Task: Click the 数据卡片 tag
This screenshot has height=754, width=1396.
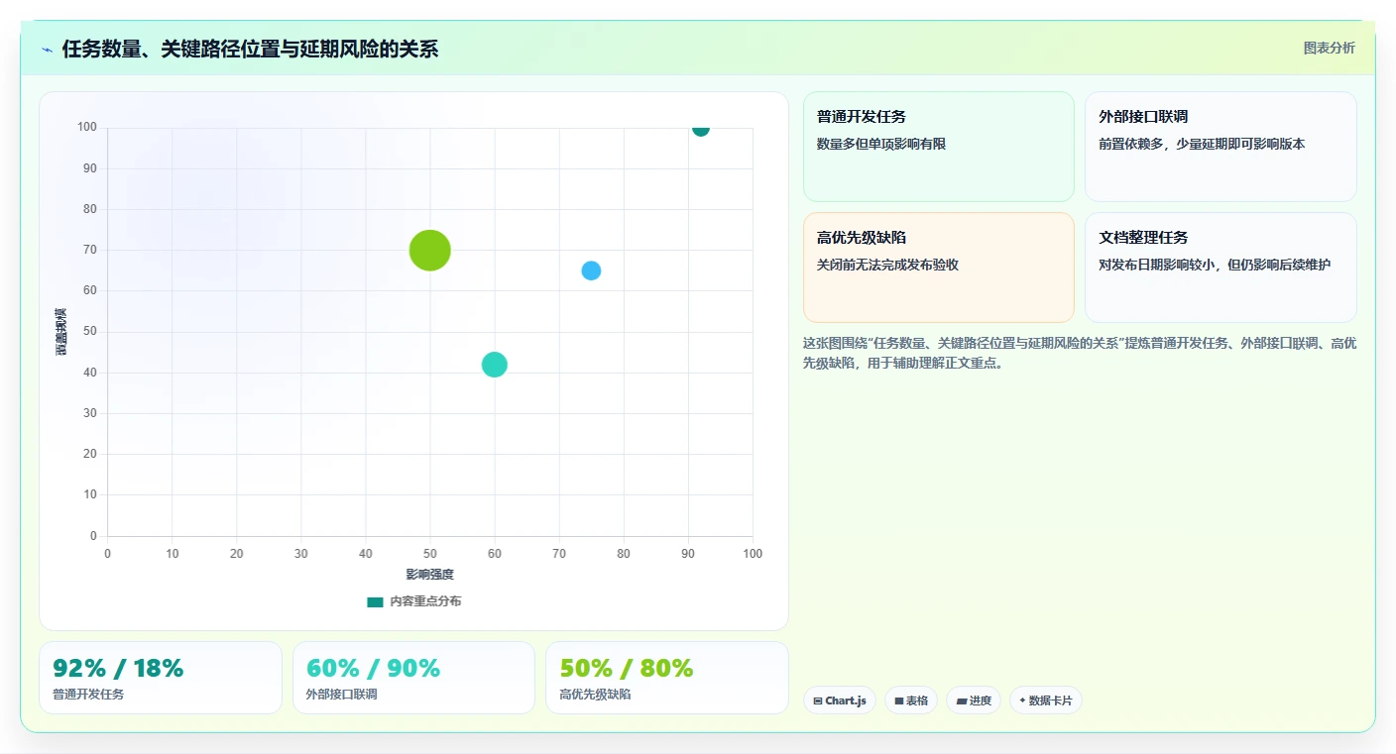Action: coord(1046,700)
